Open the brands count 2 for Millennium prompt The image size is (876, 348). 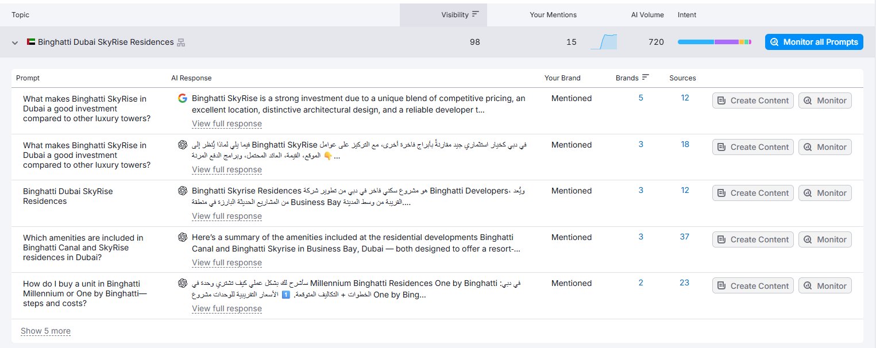(x=641, y=283)
